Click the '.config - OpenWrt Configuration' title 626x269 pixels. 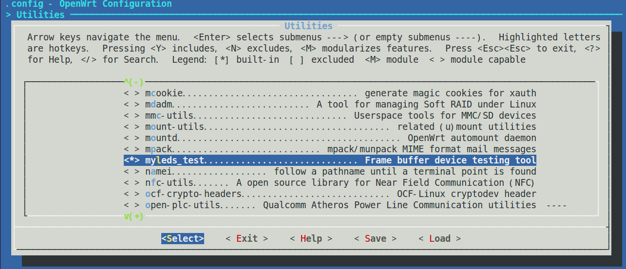tap(89, 4)
